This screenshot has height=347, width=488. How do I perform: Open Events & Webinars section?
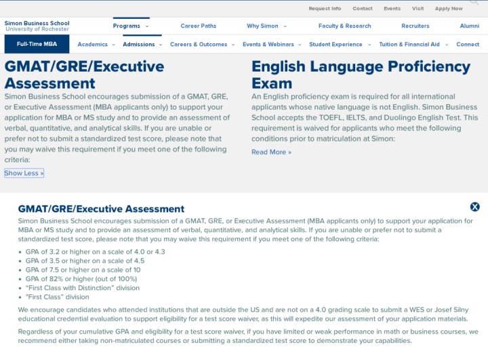pos(268,45)
